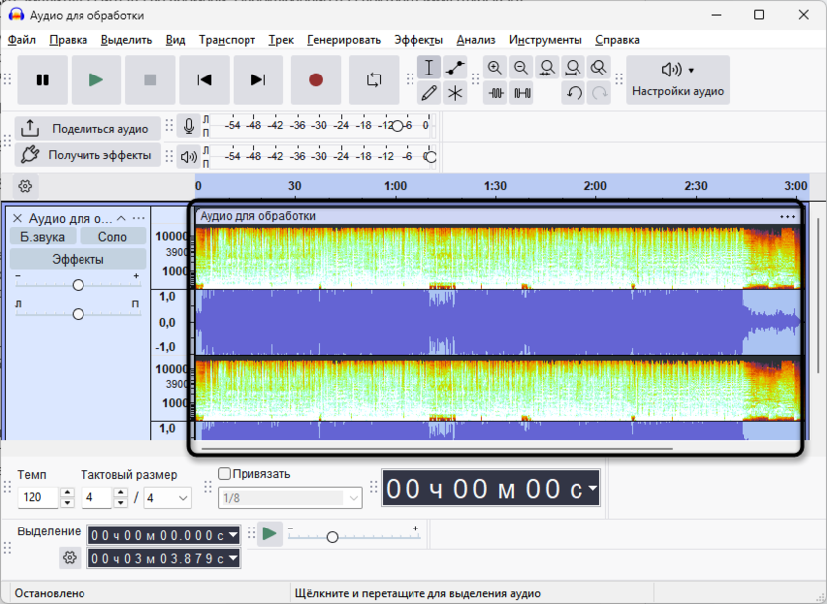Image resolution: width=827 pixels, height=604 pixels.
Task: Open the Настройки аудио dropdown
Action: click(x=678, y=80)
